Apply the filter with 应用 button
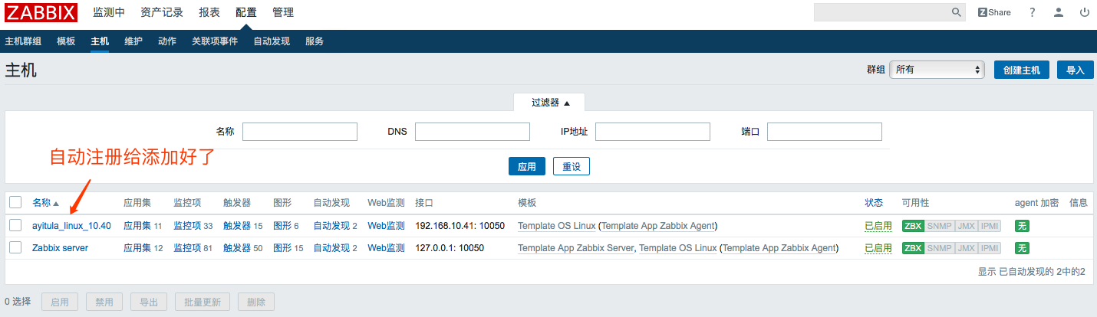This screenshot has width=1097, height=317. [527, 166]
